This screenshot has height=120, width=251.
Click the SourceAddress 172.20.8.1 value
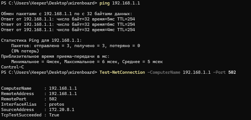coord(62,110)
